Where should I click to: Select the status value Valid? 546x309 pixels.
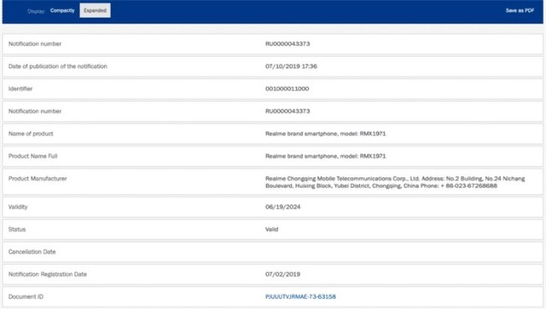click(x=271, y=229)
